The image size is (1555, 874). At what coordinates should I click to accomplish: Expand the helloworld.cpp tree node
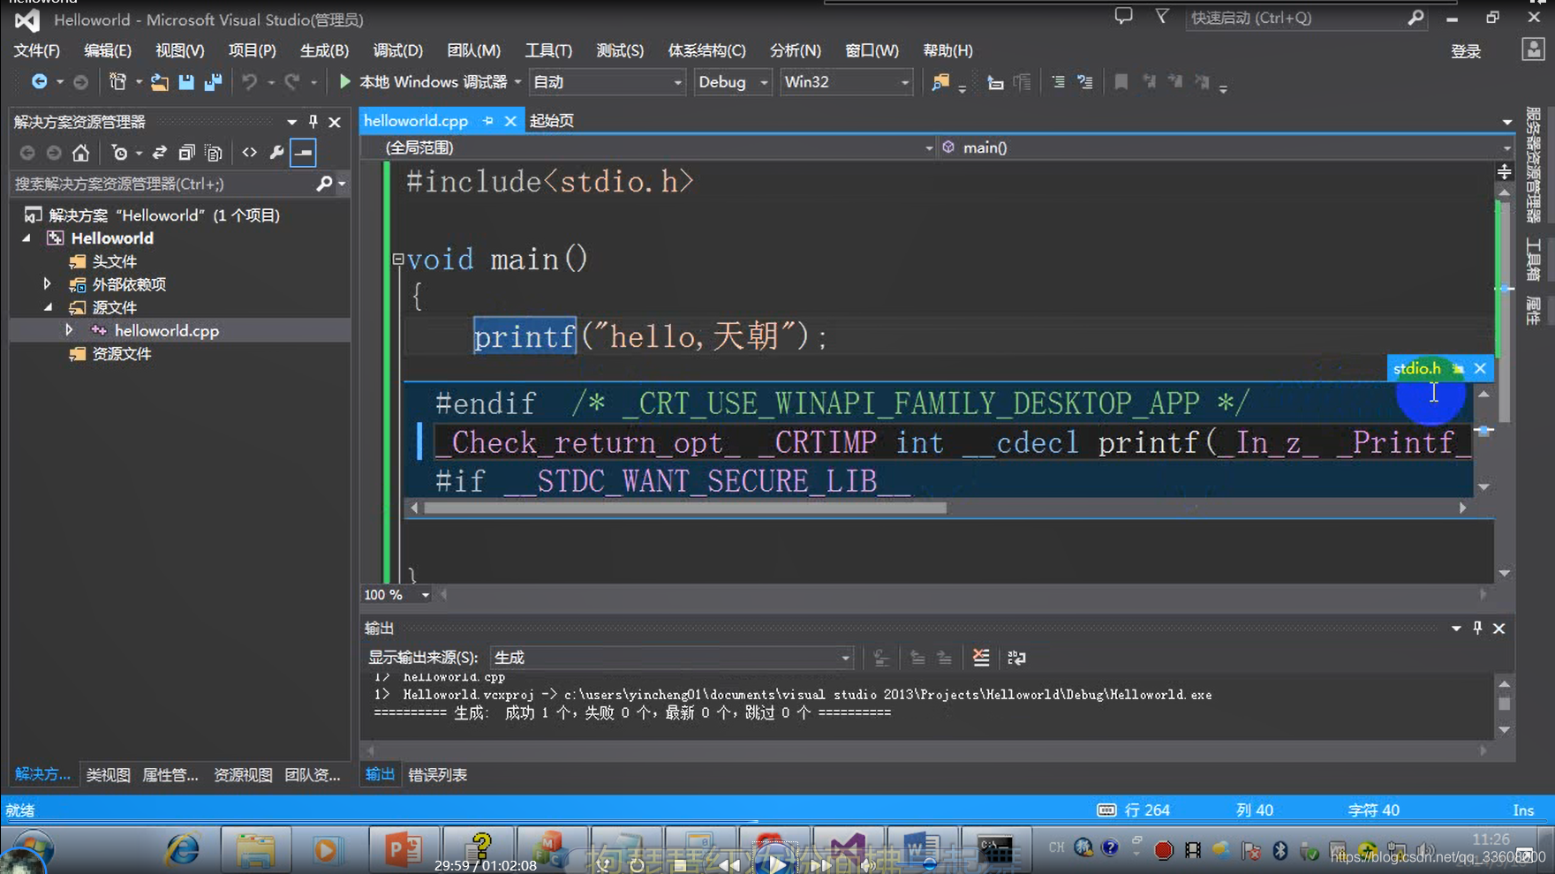[x=69, y=330]
